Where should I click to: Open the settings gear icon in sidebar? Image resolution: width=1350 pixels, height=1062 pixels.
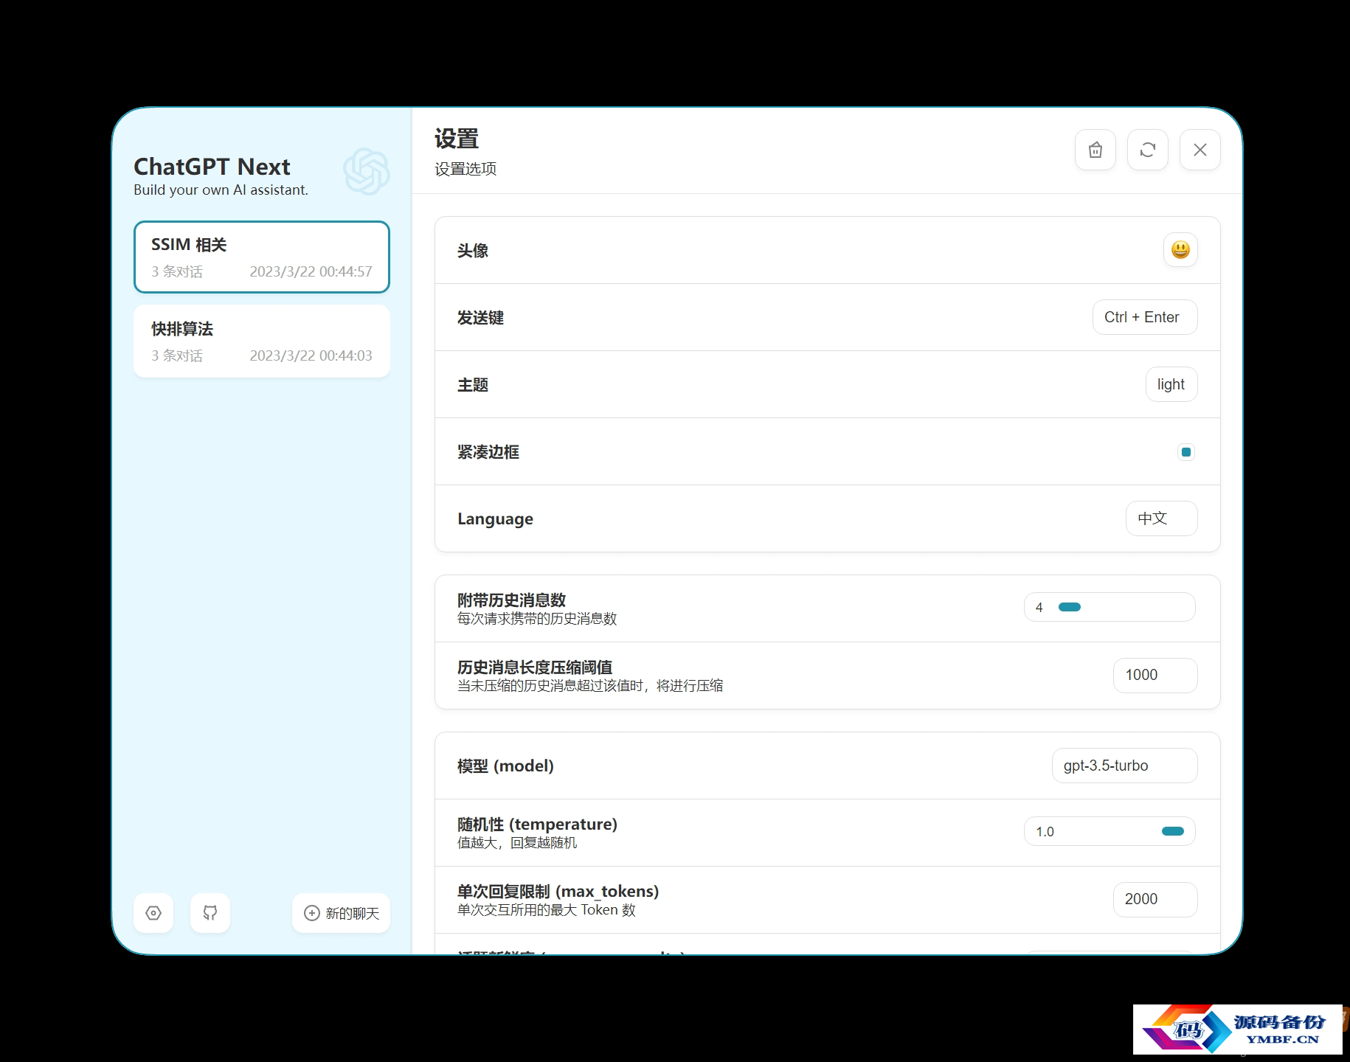pos(153,913)
